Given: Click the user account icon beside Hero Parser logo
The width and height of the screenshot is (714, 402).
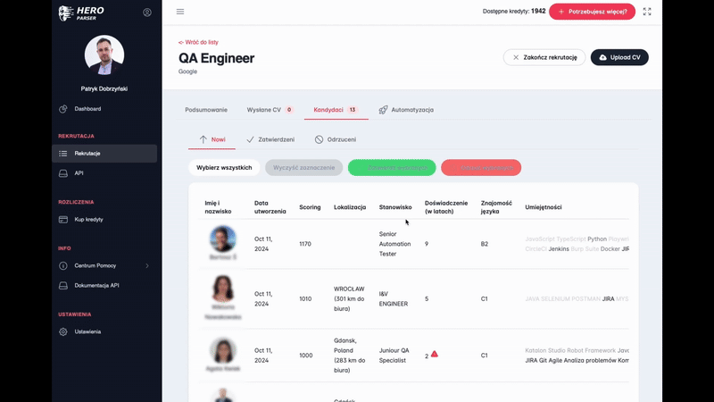Looking at the screenshot, I should point(147,13).
